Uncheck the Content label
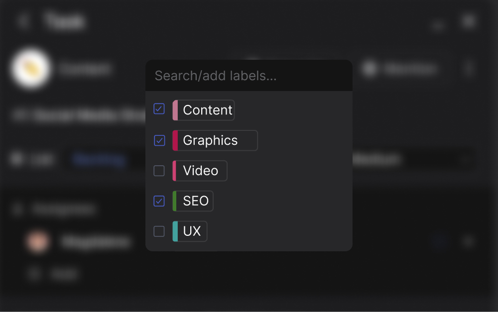498x312 pixels. coord(159,108)
